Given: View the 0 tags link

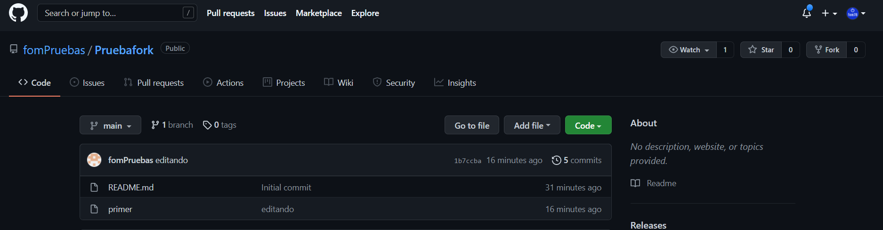Looking at the screenshot, I should click(x=219, y=125).
